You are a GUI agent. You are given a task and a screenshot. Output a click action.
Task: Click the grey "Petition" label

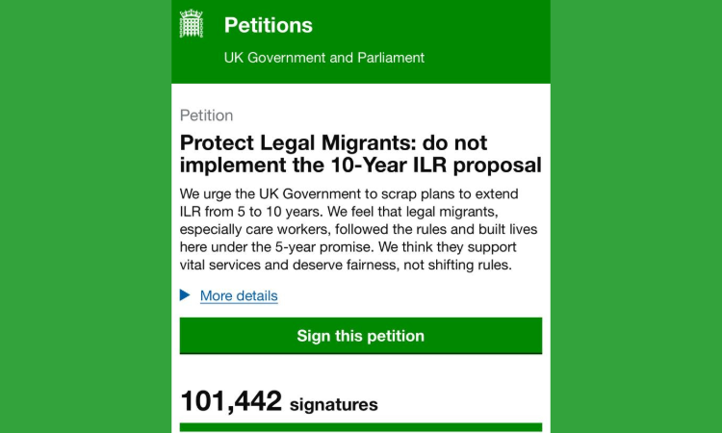tap(206, 115)
